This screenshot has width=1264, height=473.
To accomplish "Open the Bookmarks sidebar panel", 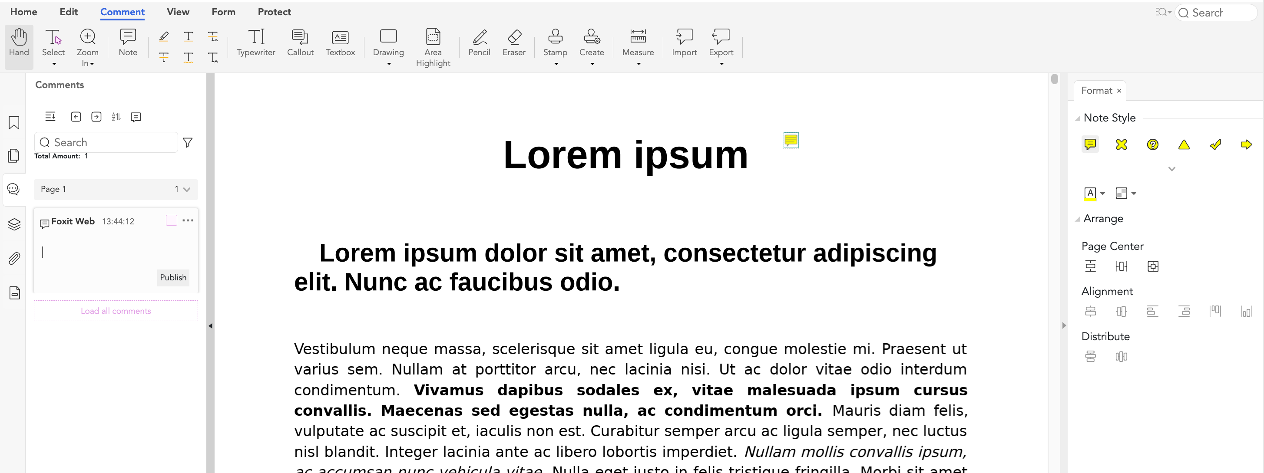I will [x=14, y=122].
